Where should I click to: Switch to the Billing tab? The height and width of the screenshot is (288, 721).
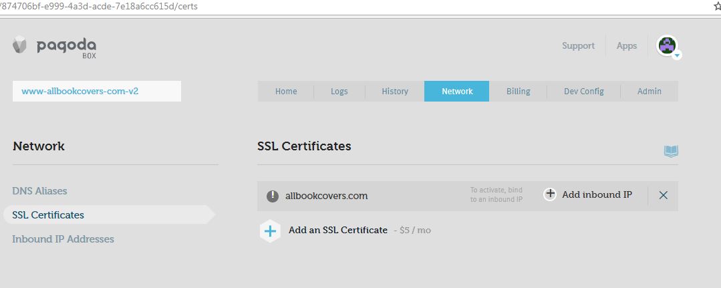click(x=519, y=91)
